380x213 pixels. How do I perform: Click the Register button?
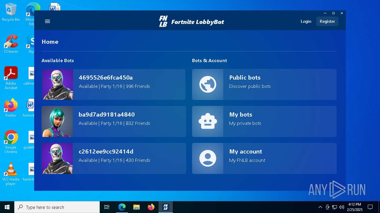click(x=327, y=21)
